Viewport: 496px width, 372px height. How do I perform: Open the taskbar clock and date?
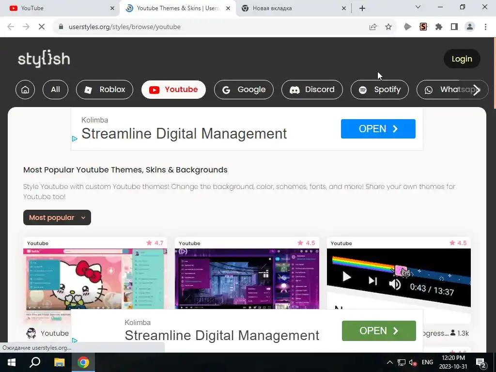point(453,362)
